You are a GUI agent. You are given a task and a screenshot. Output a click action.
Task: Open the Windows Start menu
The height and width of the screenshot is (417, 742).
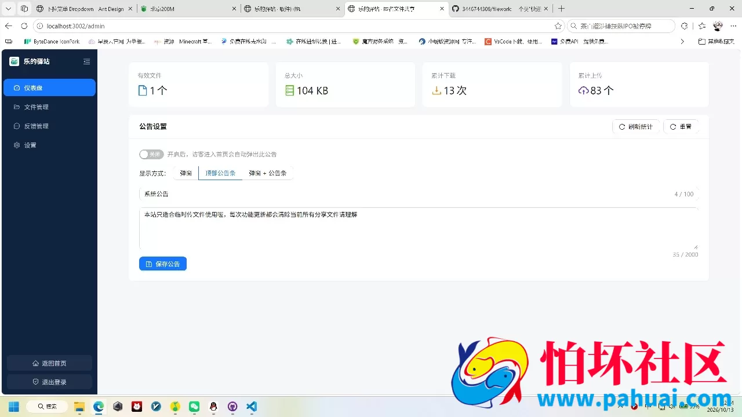pos(14,407)
